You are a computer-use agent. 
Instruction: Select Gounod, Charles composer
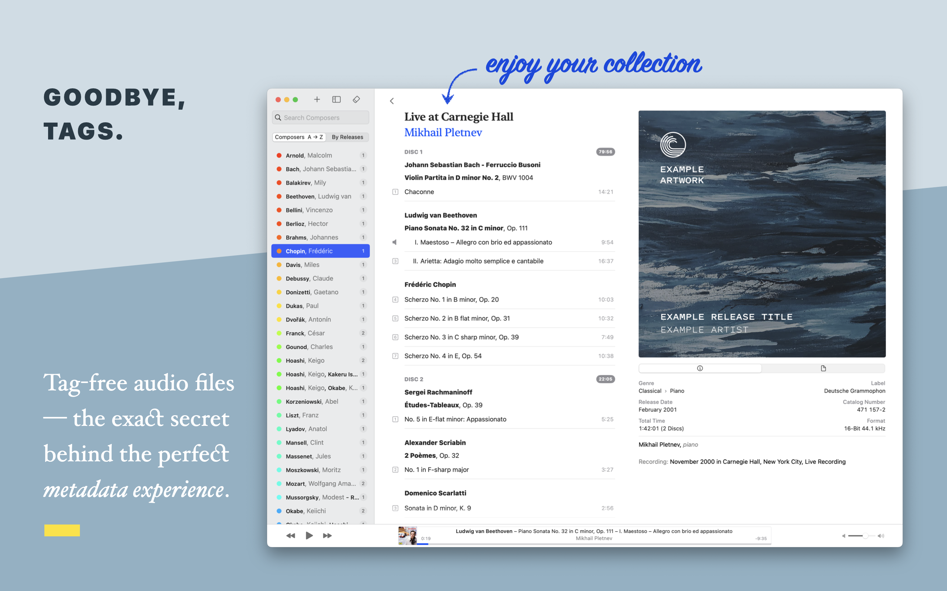[x=320, y=347]
